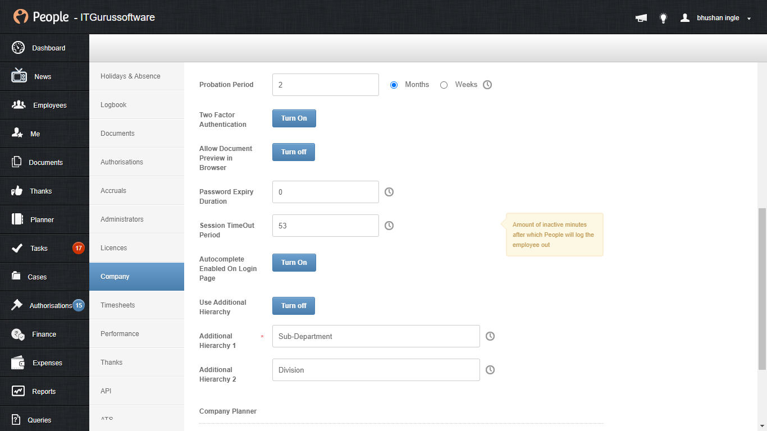Click the Expenses wallet icon

pyautogui.click(x=18, y=363)
